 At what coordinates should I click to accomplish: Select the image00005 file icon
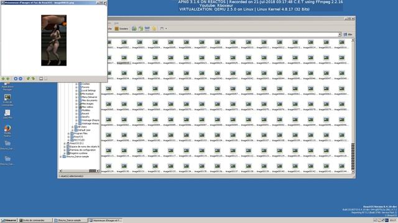[171, 42]
